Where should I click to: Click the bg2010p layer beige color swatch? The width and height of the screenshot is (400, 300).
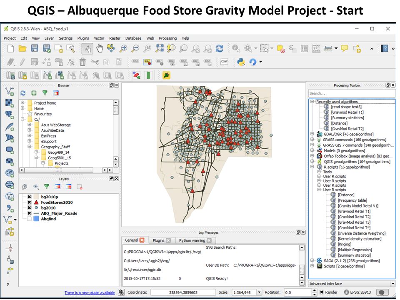click(x=36, y=197)
